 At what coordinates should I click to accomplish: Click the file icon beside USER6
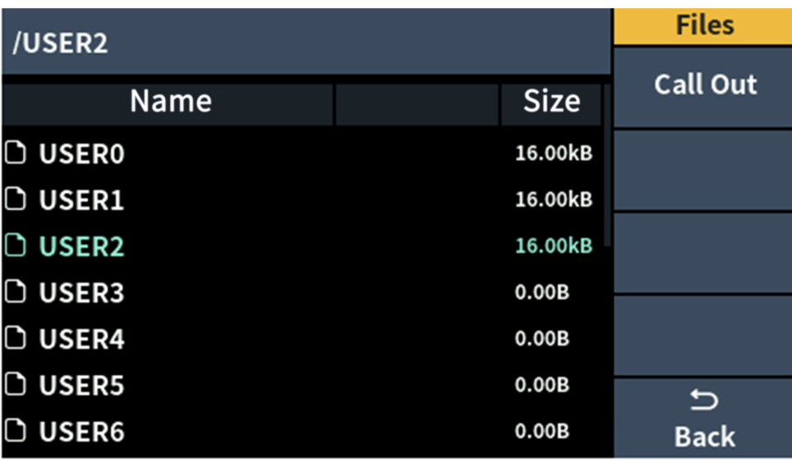coord(15,431)
